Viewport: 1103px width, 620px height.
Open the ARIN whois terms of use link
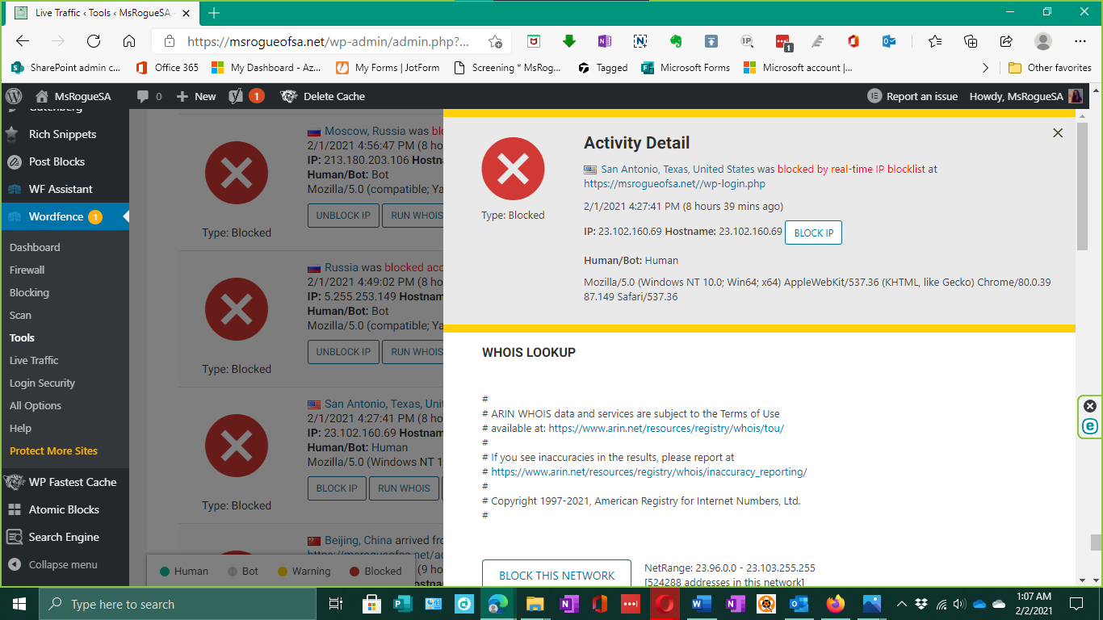[665, 429]
